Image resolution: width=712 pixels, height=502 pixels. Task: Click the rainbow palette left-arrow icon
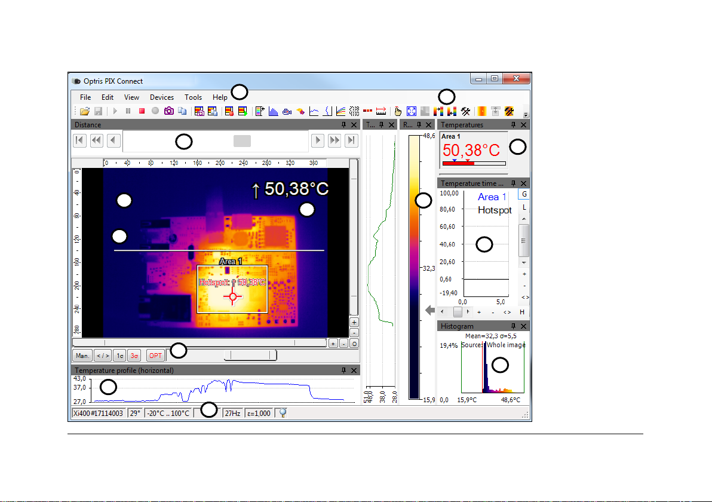coord(452,111)
